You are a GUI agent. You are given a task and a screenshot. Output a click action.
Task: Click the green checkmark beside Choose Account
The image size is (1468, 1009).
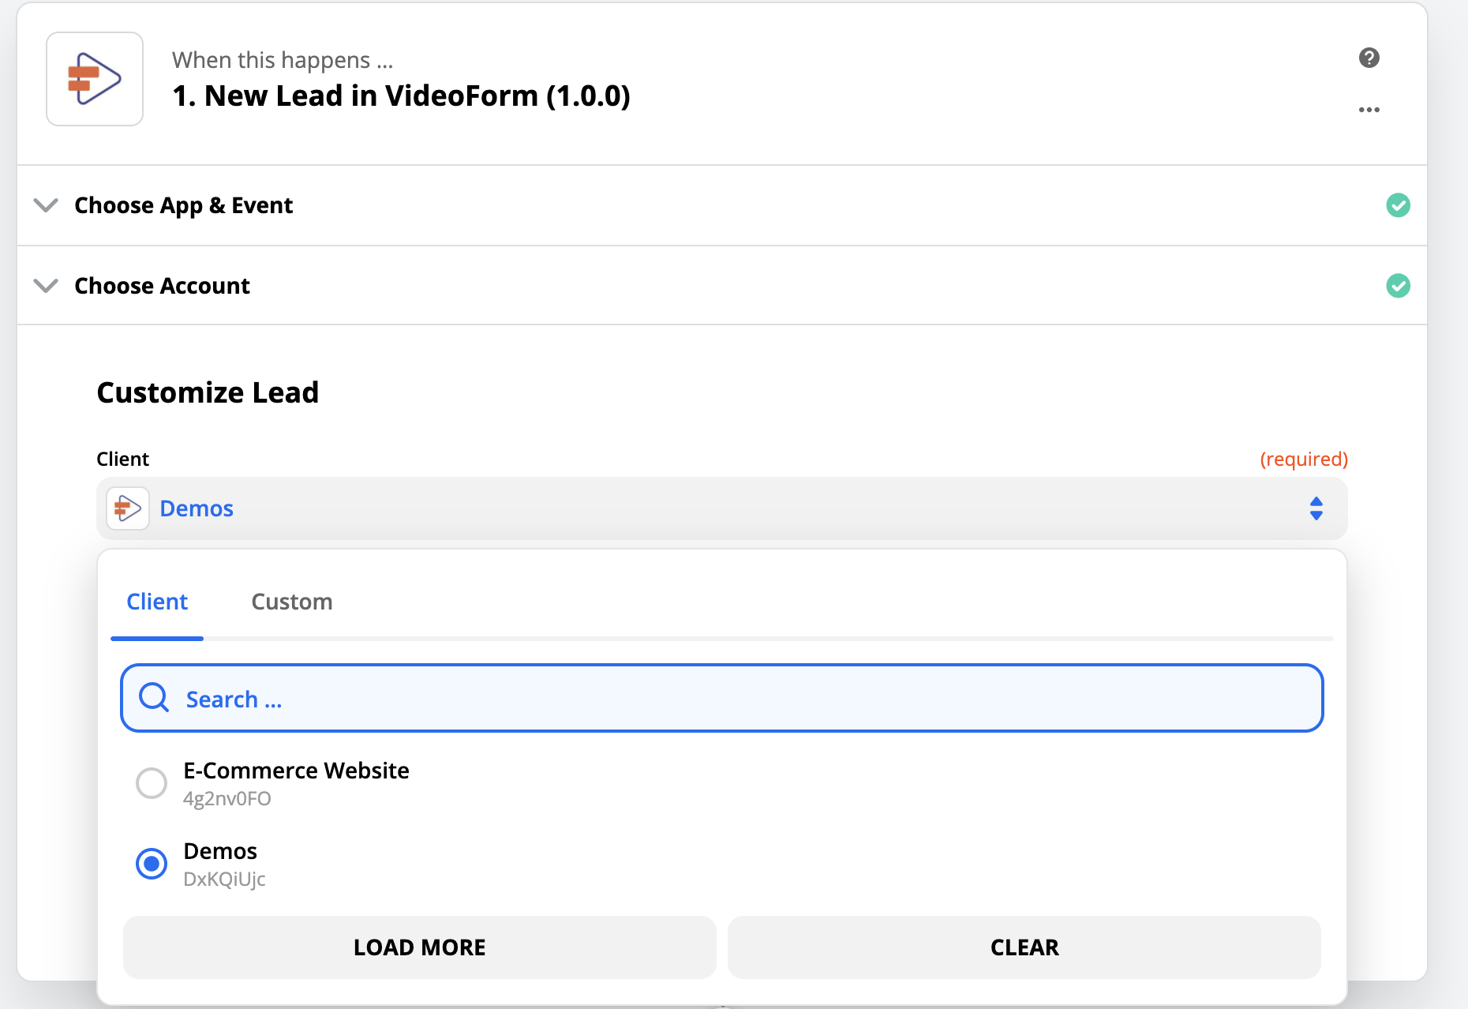(x=1399, y=285)
